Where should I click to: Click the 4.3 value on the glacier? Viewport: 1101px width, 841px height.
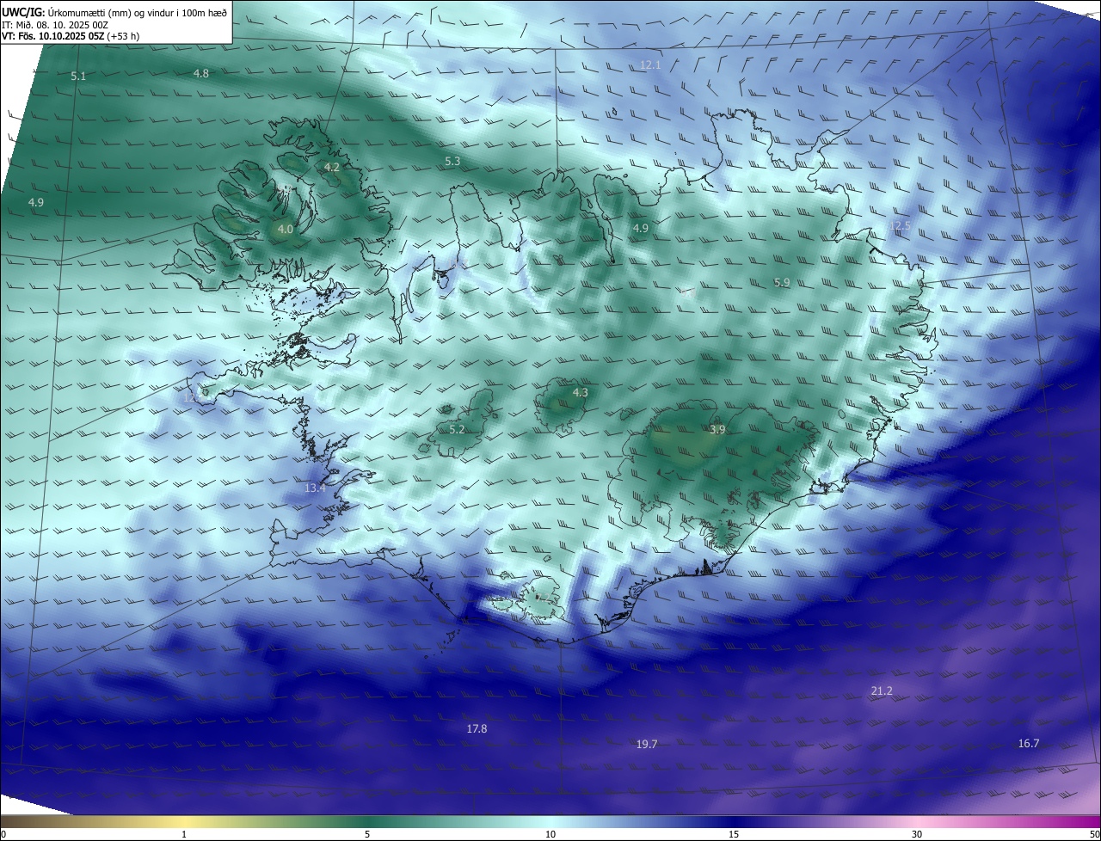pos(581,393)
